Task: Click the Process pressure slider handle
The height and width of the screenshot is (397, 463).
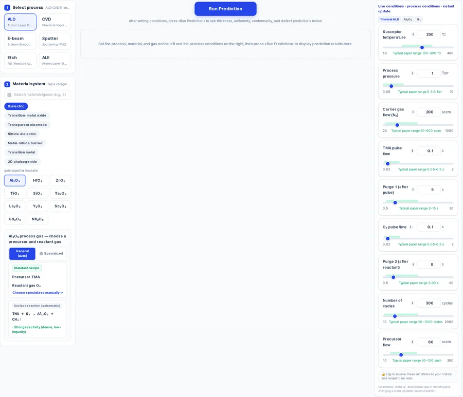Action: point(391,86)
